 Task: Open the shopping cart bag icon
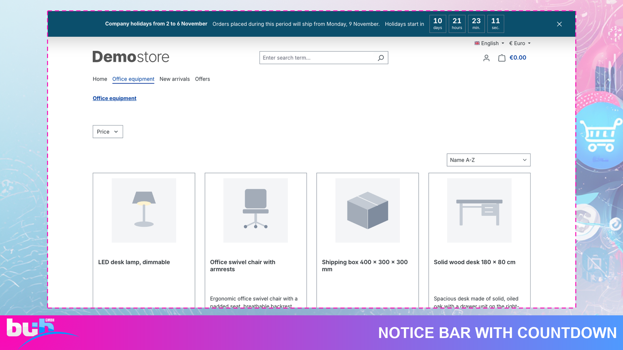pos(502,58)
